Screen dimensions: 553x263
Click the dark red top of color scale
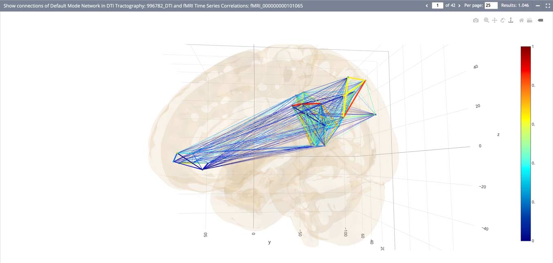[x=526, y=50]
